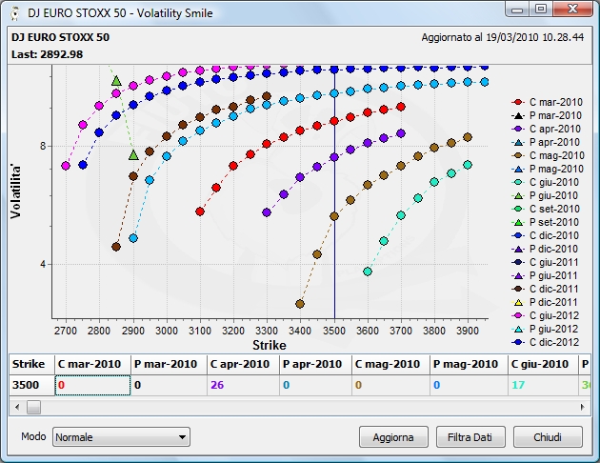Select the P apr-2010 column header

315,364
